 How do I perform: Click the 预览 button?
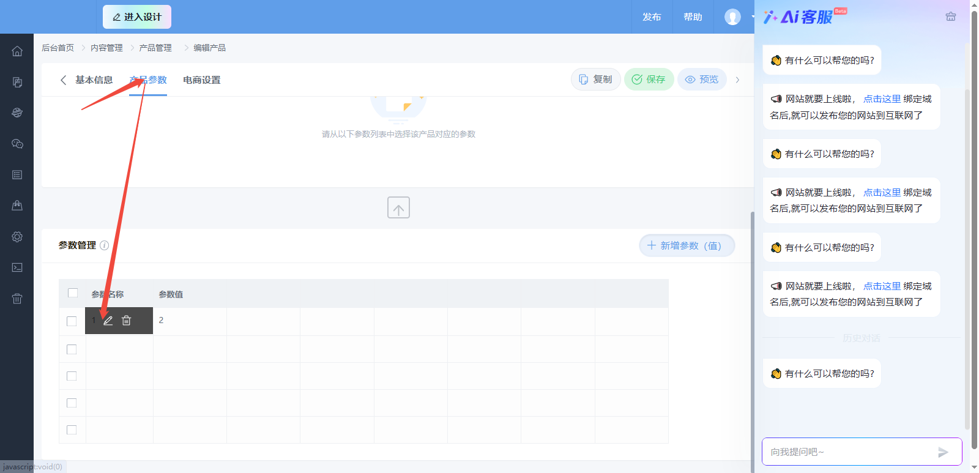702,80
